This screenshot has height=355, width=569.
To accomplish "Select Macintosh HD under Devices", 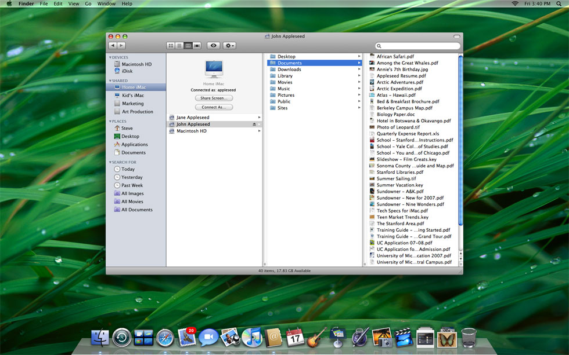I will pyautogui.click(x=136, y=64).
